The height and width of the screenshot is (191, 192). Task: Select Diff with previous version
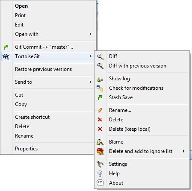tap(138, 66)
